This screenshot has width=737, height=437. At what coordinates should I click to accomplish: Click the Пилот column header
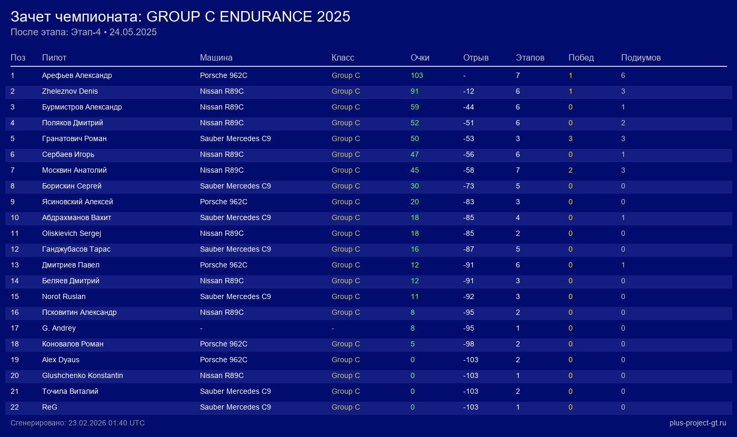coord(54,57)
